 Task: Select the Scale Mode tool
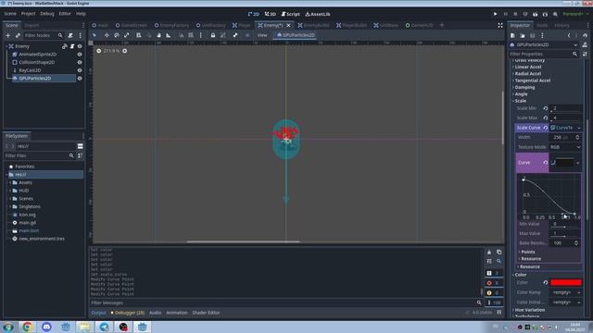coord(126,35)
